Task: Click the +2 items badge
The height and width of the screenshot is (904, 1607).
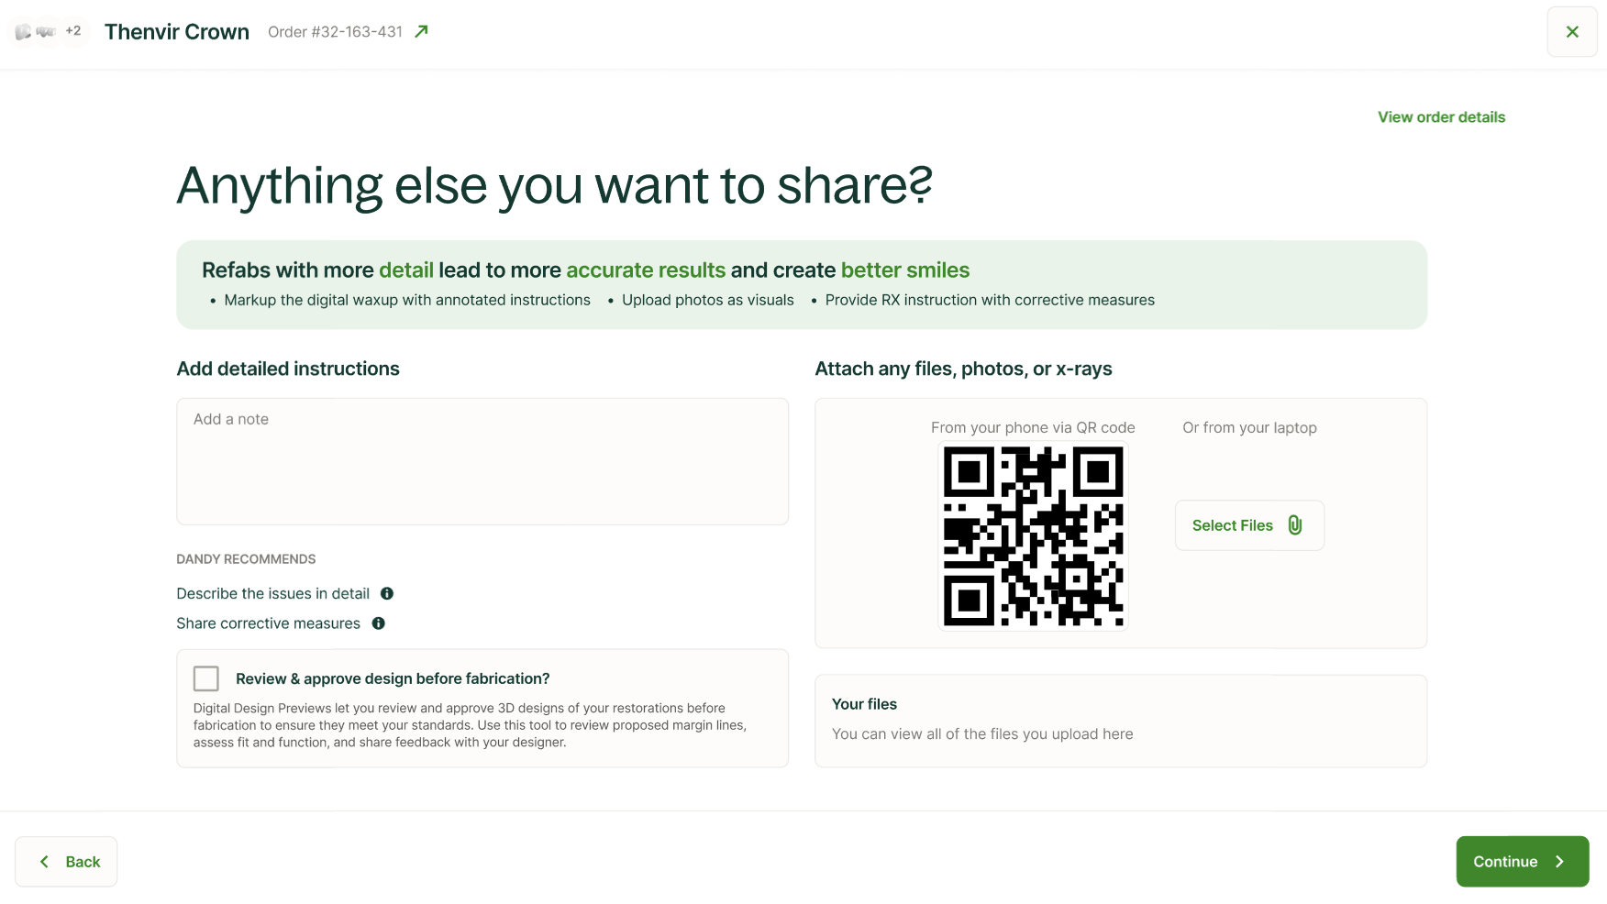Action: point(73,31)
